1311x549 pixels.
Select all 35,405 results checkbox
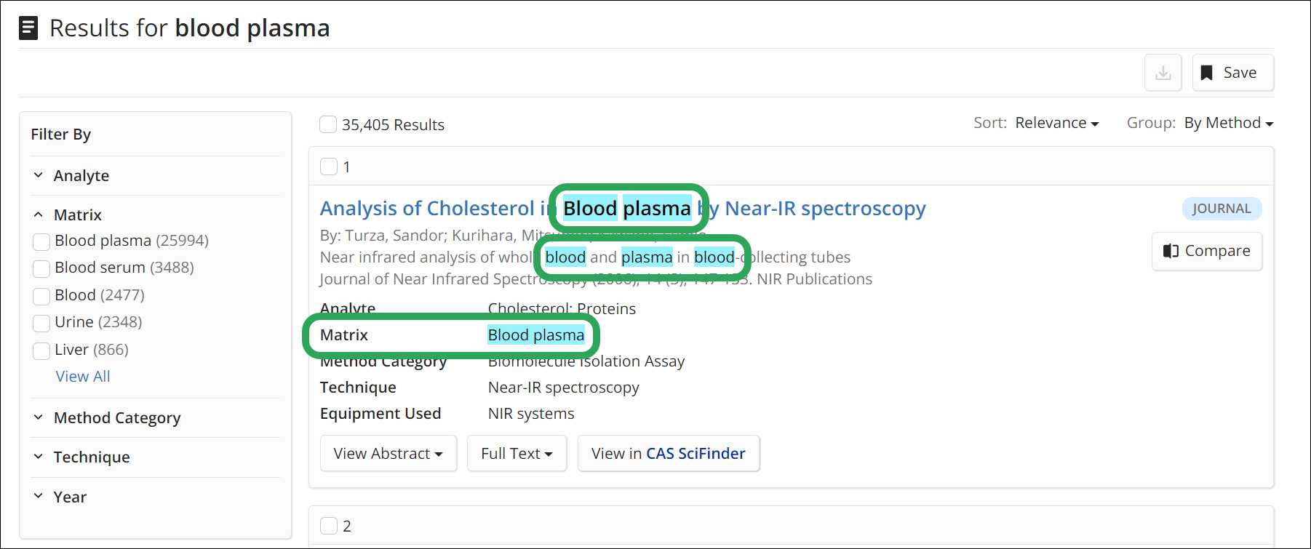click(328, 124)
